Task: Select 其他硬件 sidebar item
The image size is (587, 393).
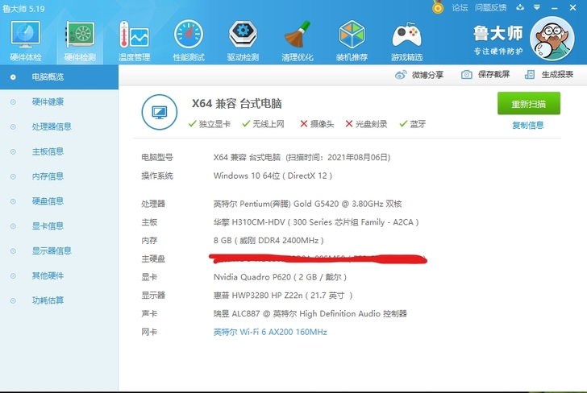Action: (x=59, y=275)
